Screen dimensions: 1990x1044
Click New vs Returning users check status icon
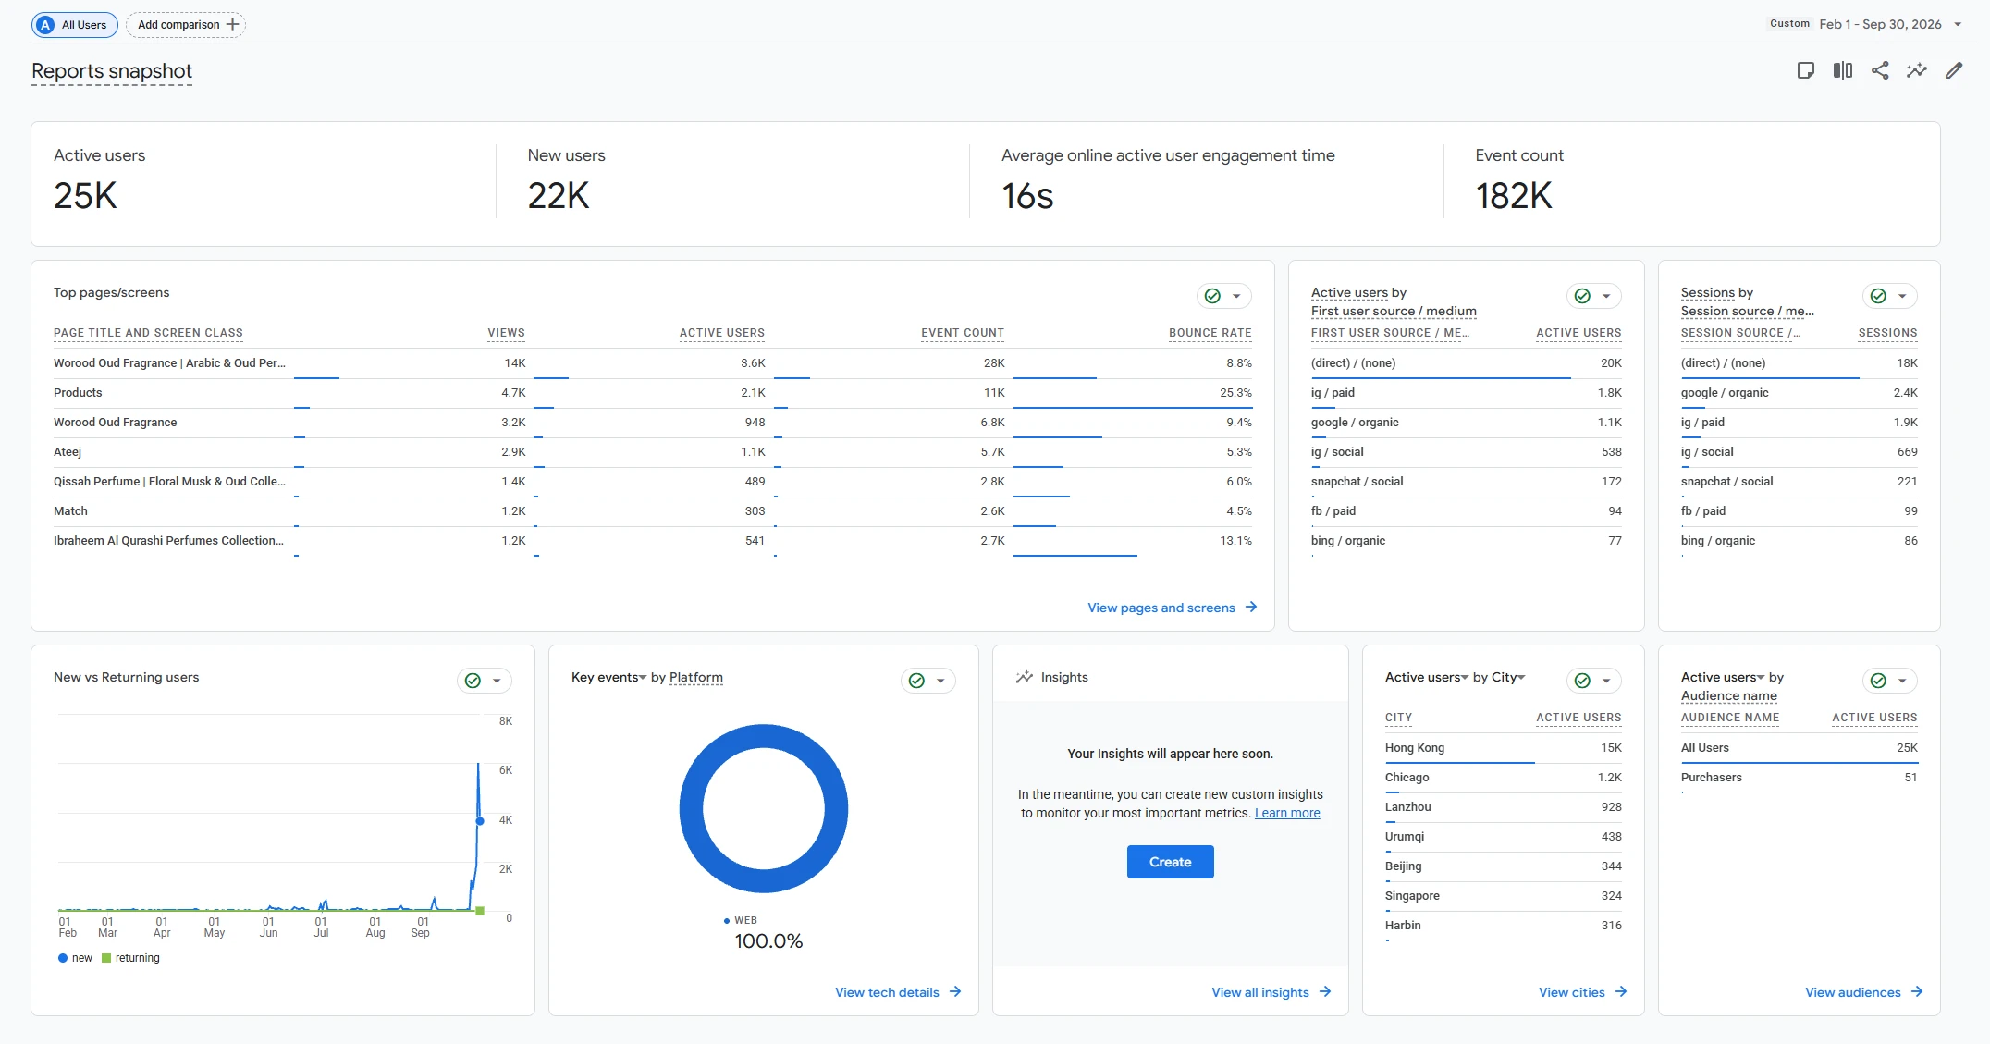(473, 681)
